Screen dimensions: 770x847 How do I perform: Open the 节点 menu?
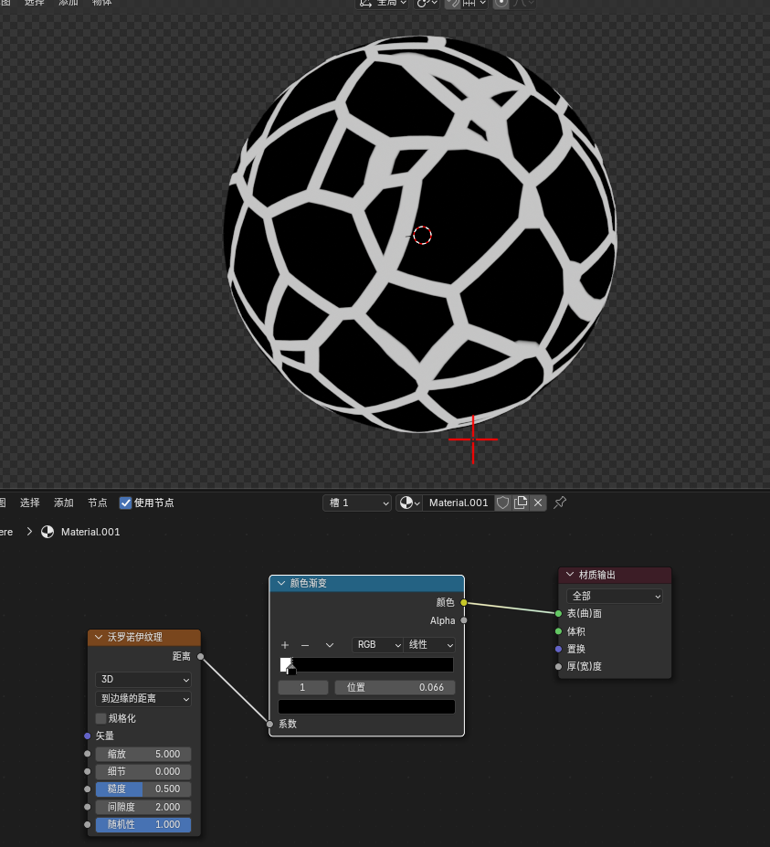(98, 503)
